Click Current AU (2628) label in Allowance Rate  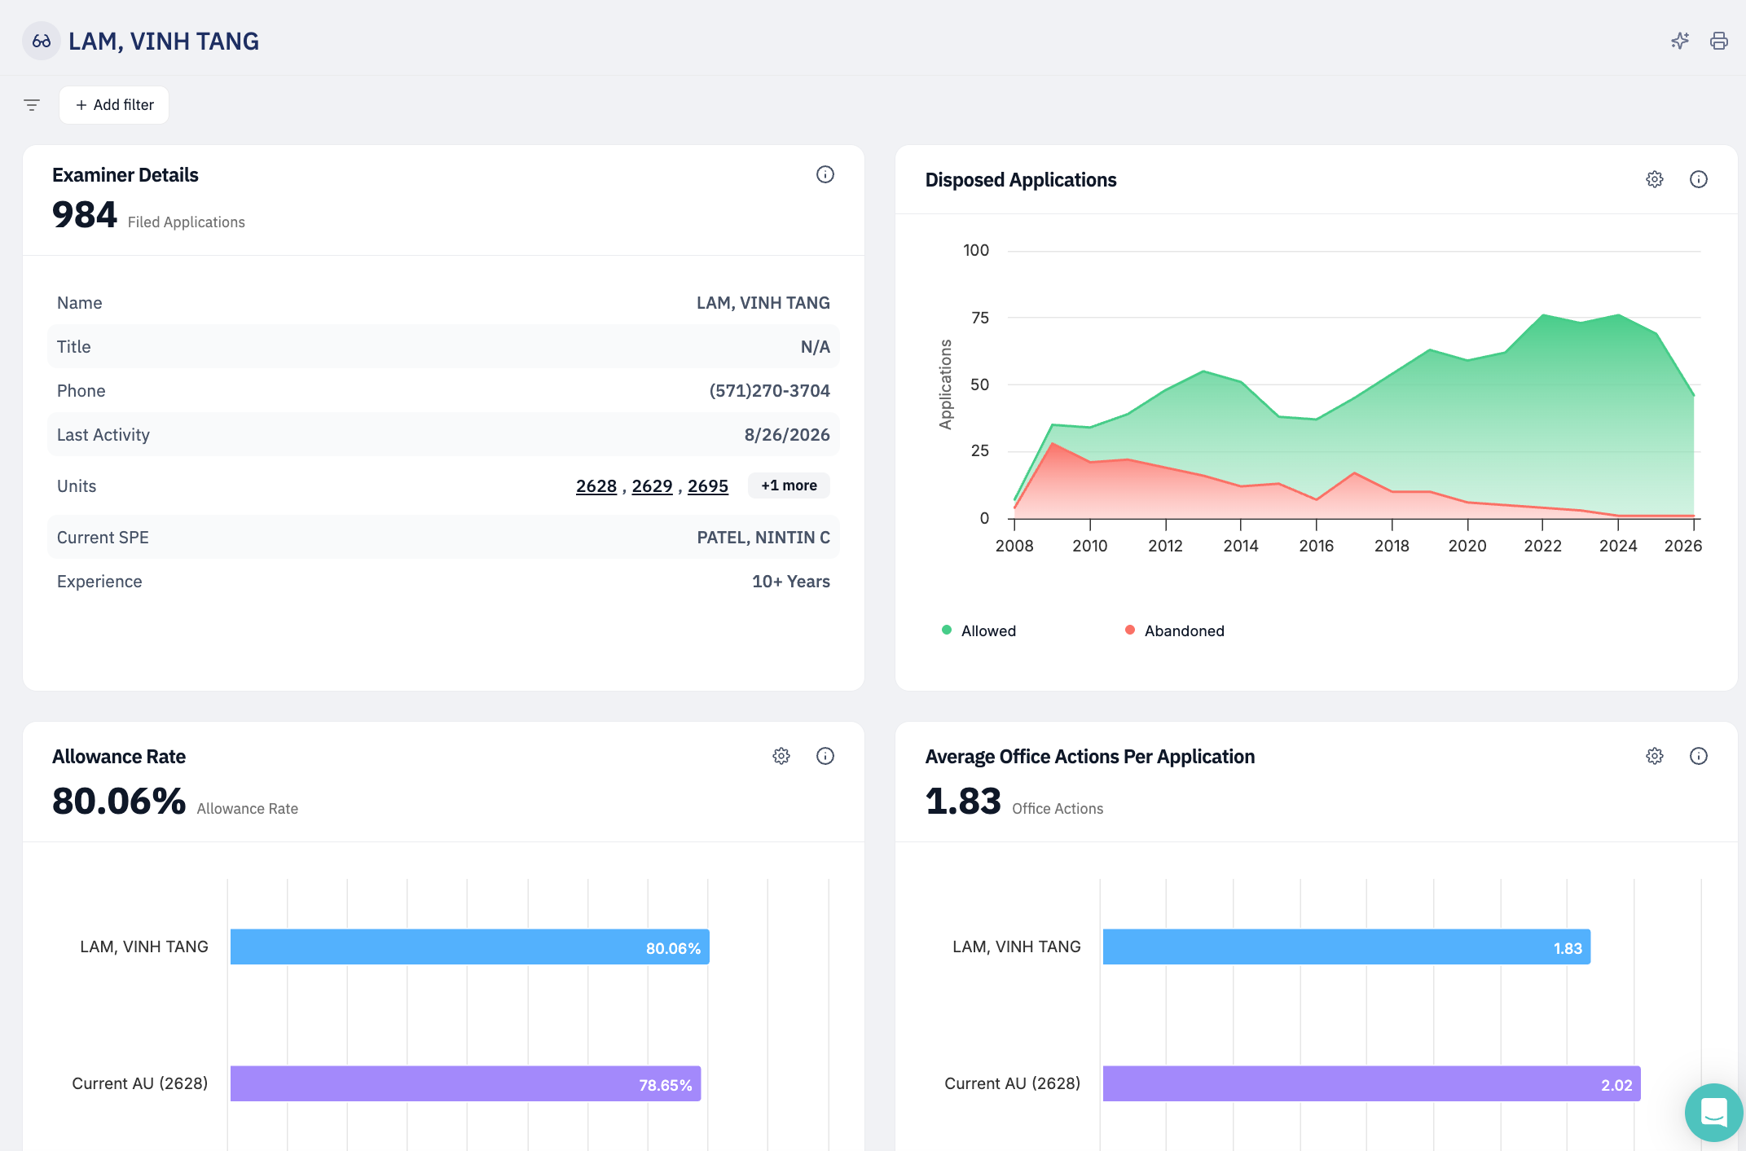[x=140, y=1083]
